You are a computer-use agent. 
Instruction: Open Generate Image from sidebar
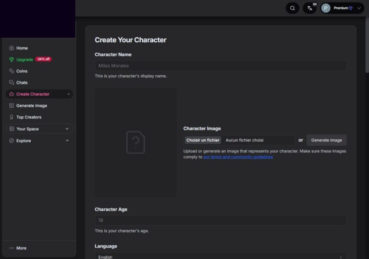click(39, 106)
